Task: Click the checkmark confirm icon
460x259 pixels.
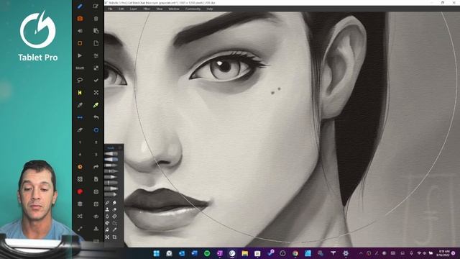Action: click(x=96, y=80)
